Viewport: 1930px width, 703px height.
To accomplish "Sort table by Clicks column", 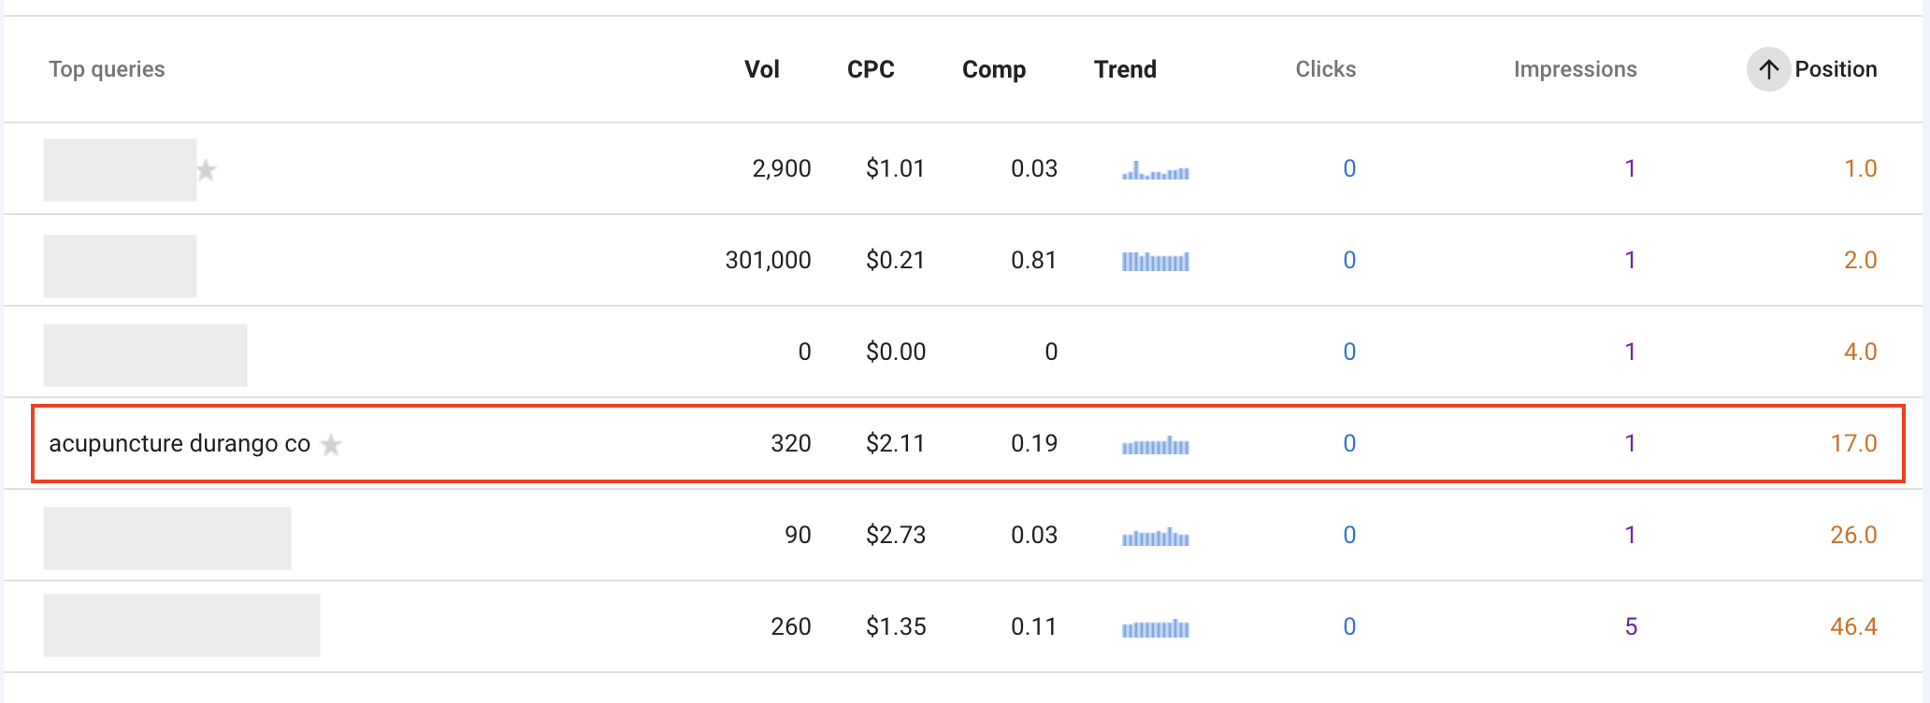I will tap(1325, 69).
